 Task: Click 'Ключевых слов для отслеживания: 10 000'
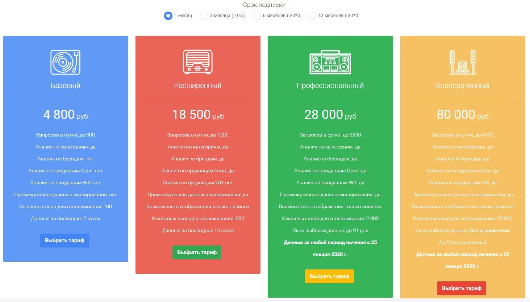pos(463,218)
